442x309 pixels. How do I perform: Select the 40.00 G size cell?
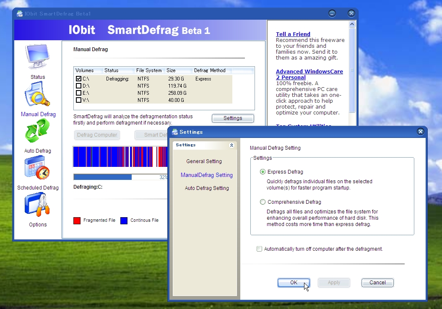click(176, 100)
